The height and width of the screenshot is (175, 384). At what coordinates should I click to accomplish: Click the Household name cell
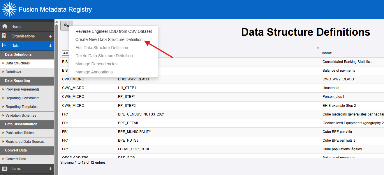331,88
